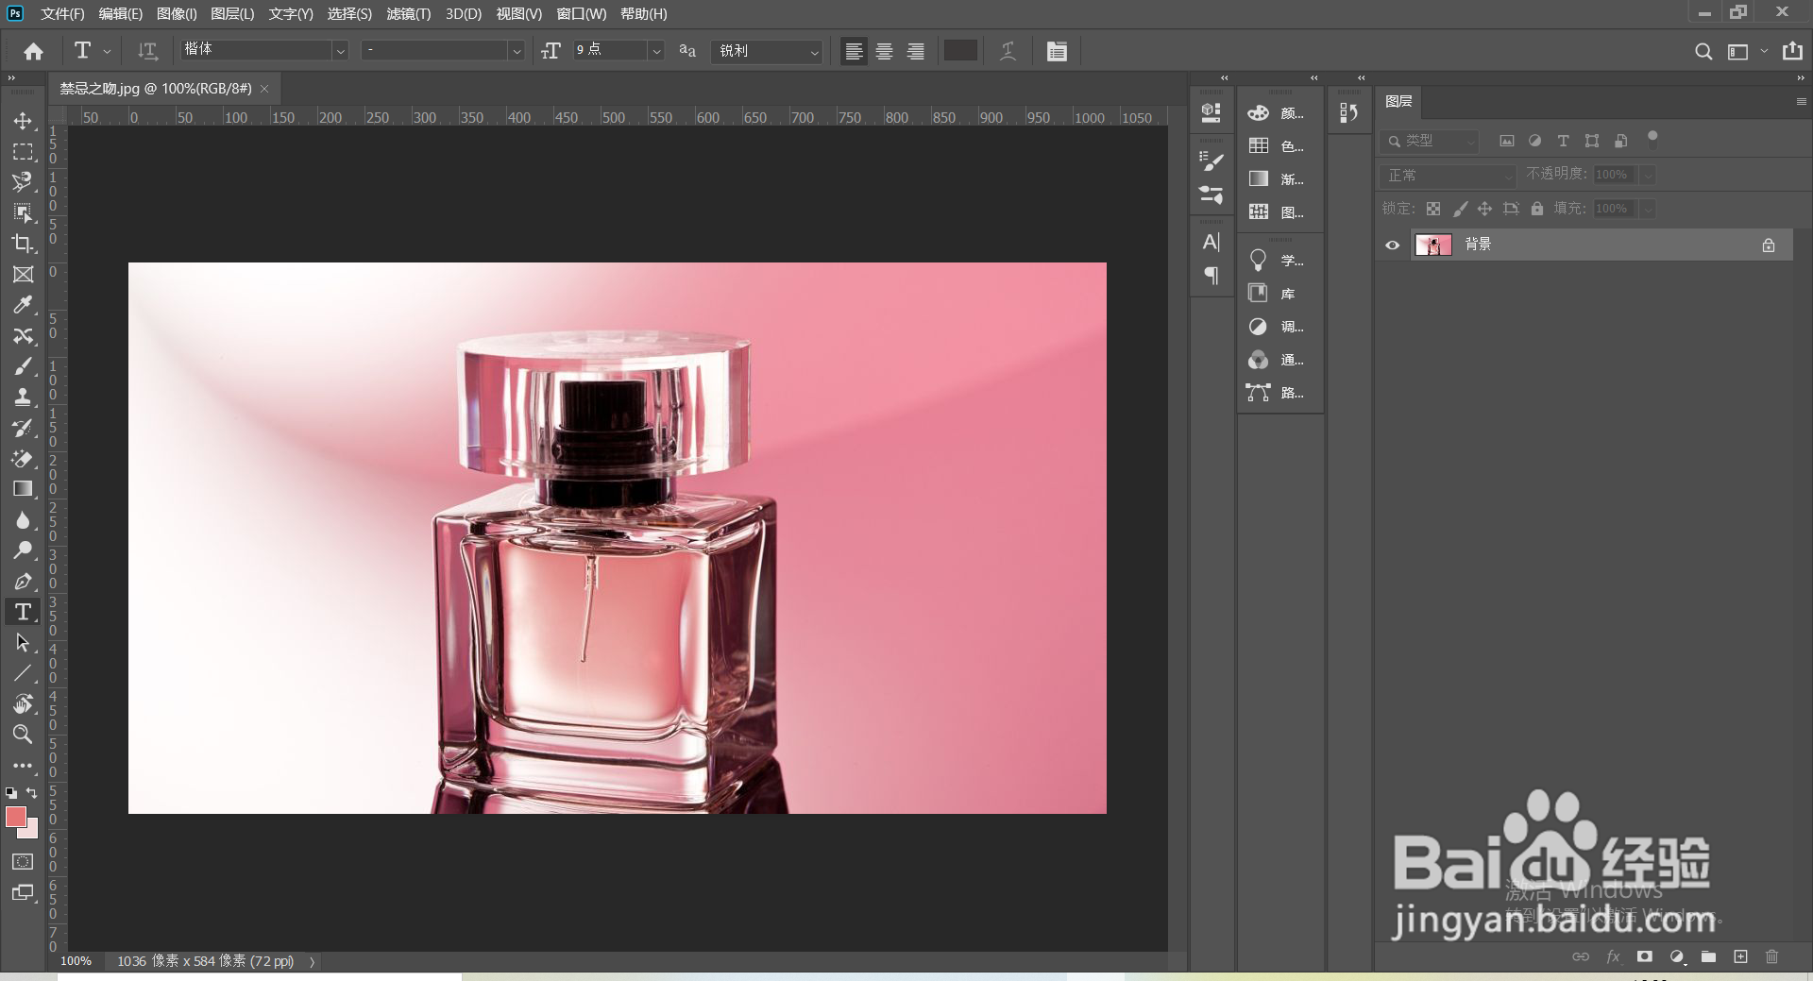Screen dimensions: 1813x981
Task: Click the Add layer style fx icon
Action: coord(1613,956)
